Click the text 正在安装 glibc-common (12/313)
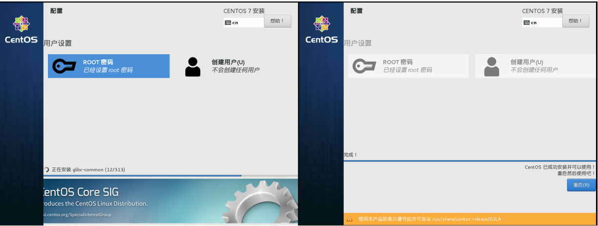 click(x=89, y=170)
